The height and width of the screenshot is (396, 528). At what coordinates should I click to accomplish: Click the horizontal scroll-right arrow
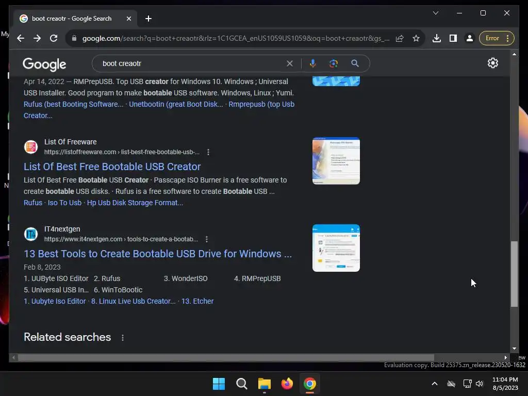[x=505, y=358]
